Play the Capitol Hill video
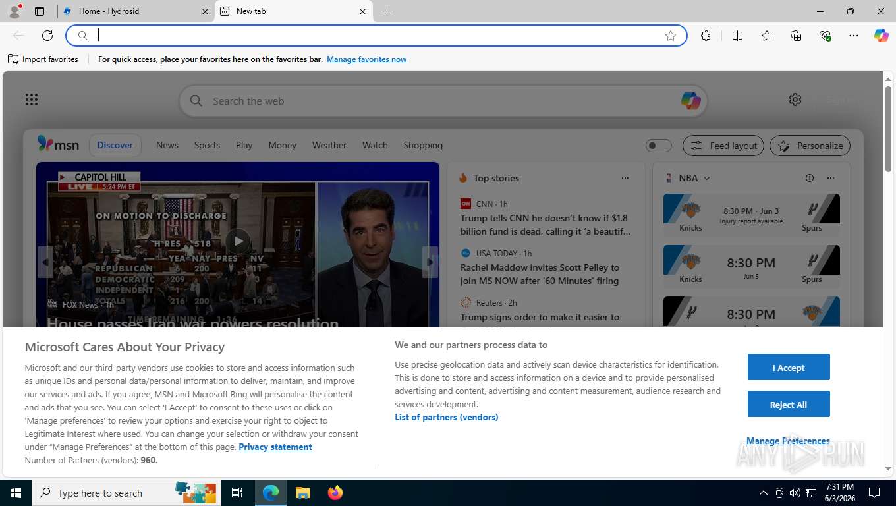Viewport: 896px width, 506px height. click(238, 241)
